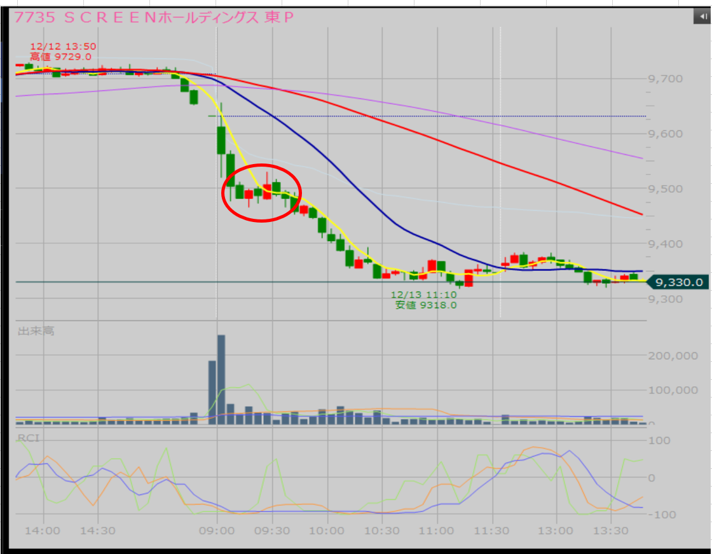Click the 11:00 time axis label
Image resolution: width=712 pixels, height=554 pixels.
click(436, 530)
